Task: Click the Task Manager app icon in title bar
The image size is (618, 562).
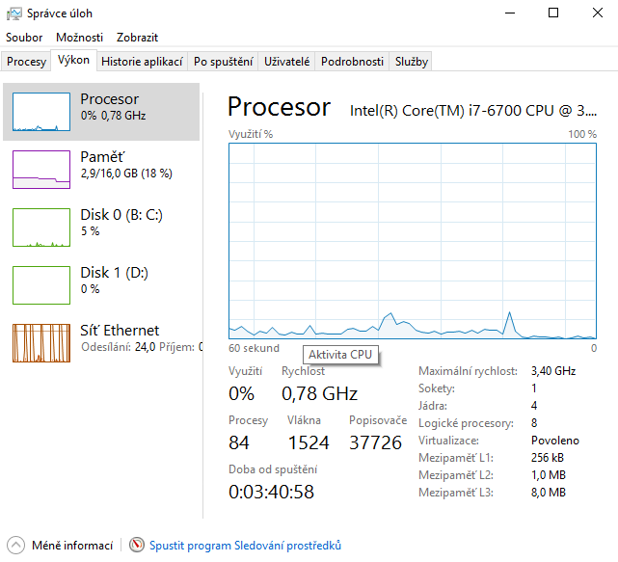Action: [13, 13]
